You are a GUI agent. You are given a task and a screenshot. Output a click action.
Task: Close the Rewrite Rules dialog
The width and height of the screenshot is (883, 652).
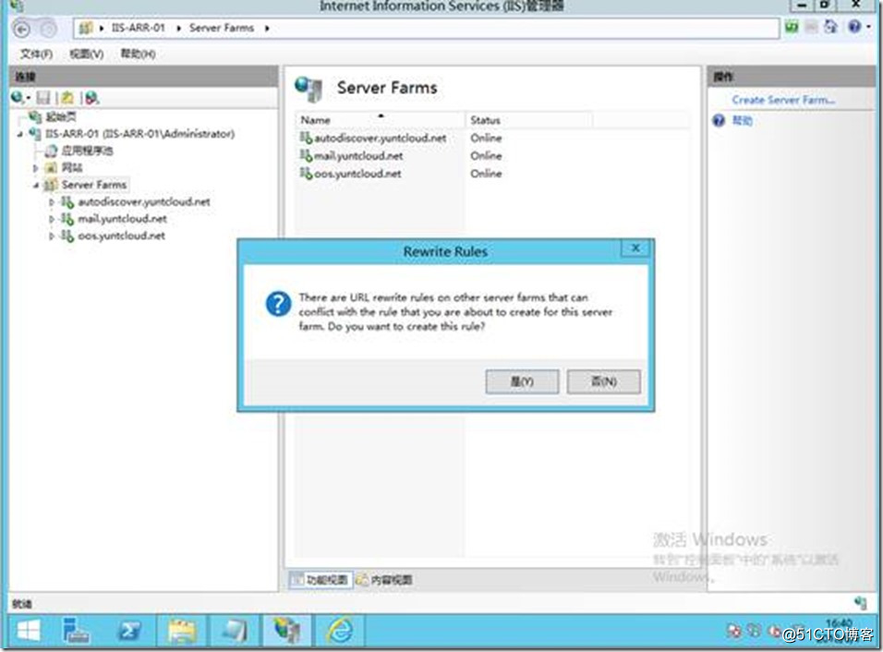coord(635,248)
